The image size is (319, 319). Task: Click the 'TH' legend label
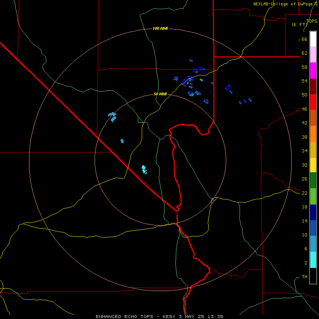(304, 276)
